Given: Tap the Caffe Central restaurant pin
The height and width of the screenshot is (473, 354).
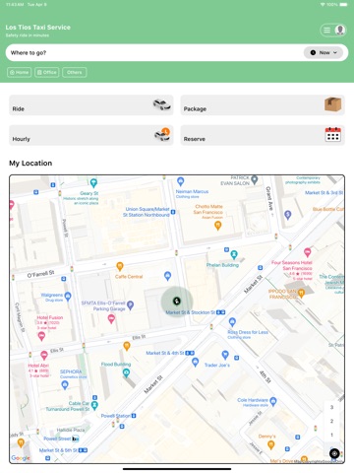Looking at the screenshot, I should pyautogui.click(x=120, y=266).
